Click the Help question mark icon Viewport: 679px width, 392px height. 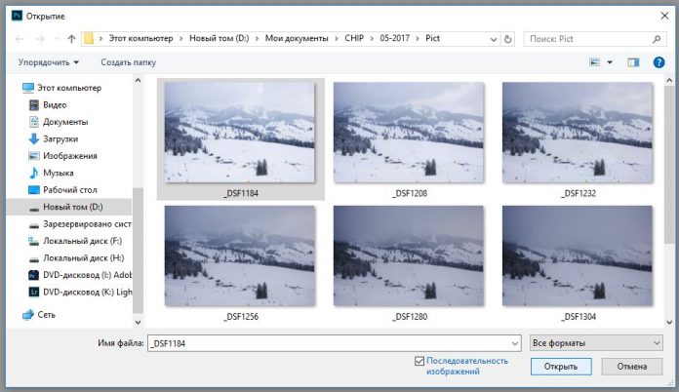point(658,62)
